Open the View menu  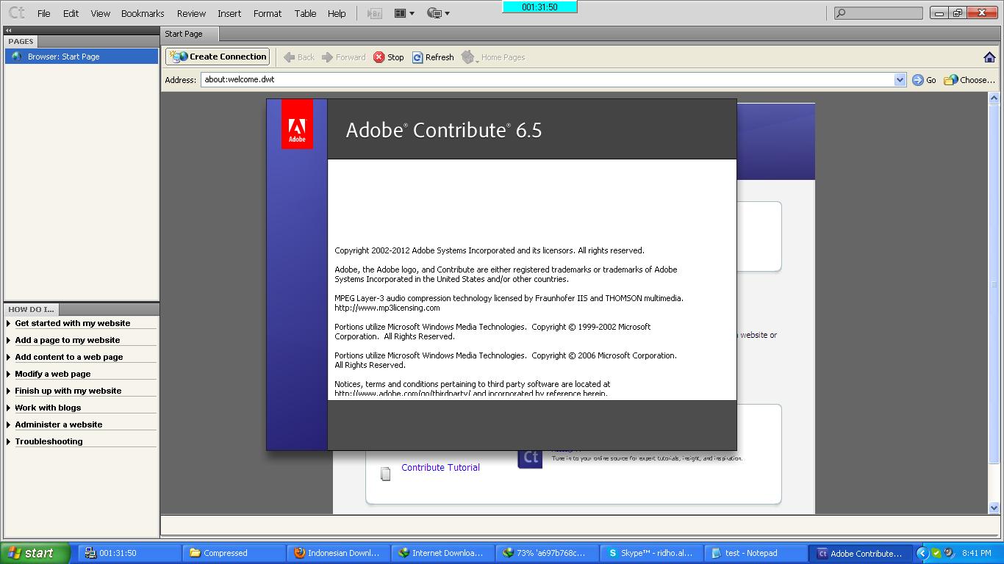(100, 13)
